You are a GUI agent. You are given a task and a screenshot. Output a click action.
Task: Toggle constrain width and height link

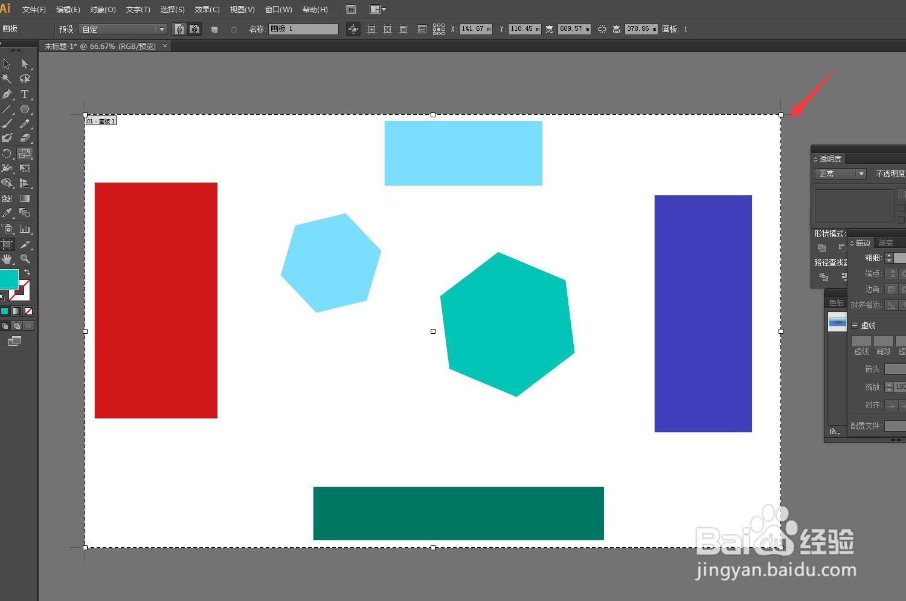point(602,29)
